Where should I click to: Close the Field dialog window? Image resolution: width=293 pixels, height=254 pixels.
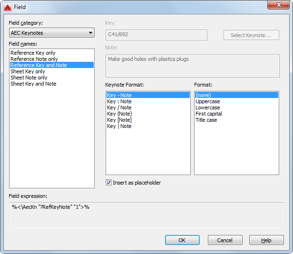click(278, 5)
